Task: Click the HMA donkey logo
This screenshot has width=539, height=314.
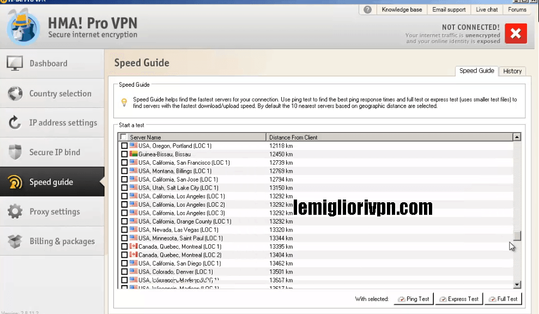Action: [x=23, y=27]
